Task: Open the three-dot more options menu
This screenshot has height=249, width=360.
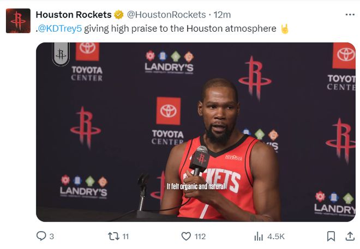Action: [350, 15]
